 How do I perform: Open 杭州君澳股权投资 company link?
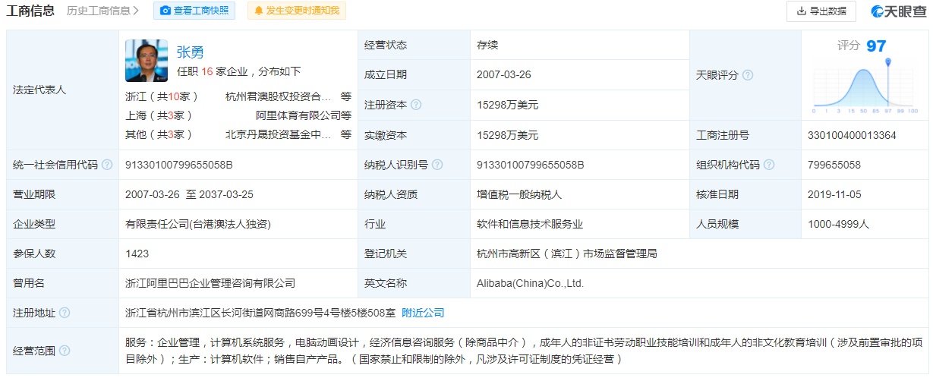[278, 96]
